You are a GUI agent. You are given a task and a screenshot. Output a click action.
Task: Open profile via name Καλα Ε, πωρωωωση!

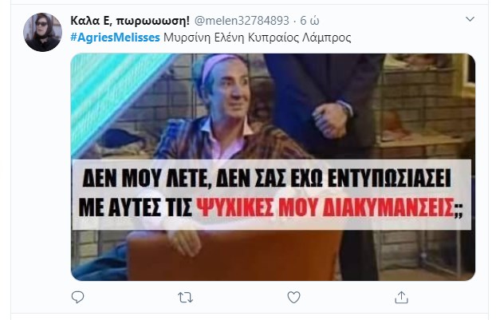130,21
